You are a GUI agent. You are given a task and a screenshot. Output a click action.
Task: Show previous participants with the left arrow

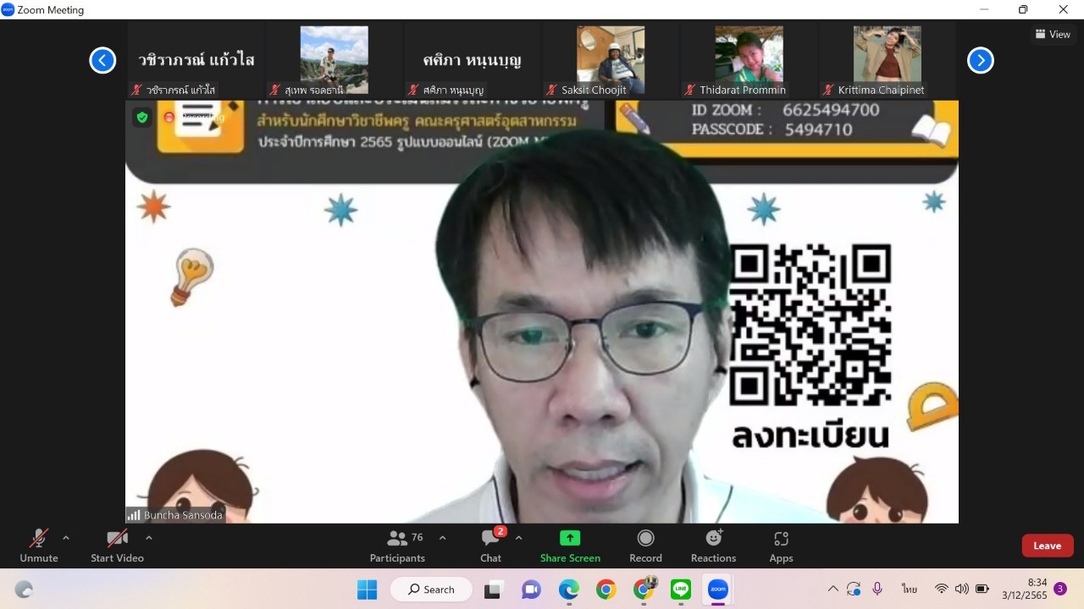point(102,60)
